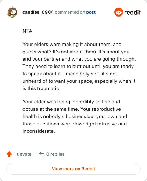Click the final word "inconsiderate."
Screen dimensions: 147x181
click(39, 131)
